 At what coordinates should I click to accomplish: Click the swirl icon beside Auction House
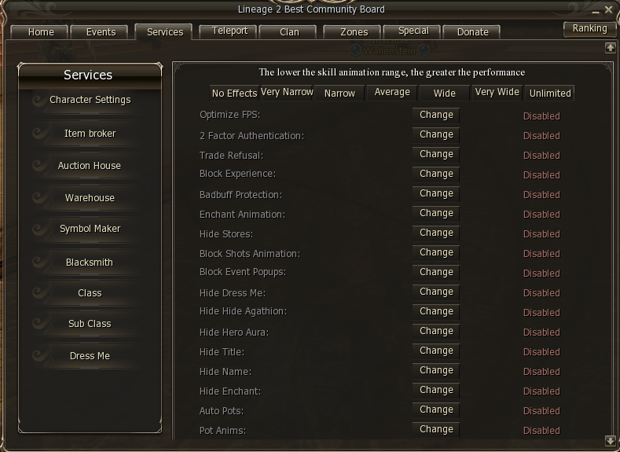tap(39, 166)
